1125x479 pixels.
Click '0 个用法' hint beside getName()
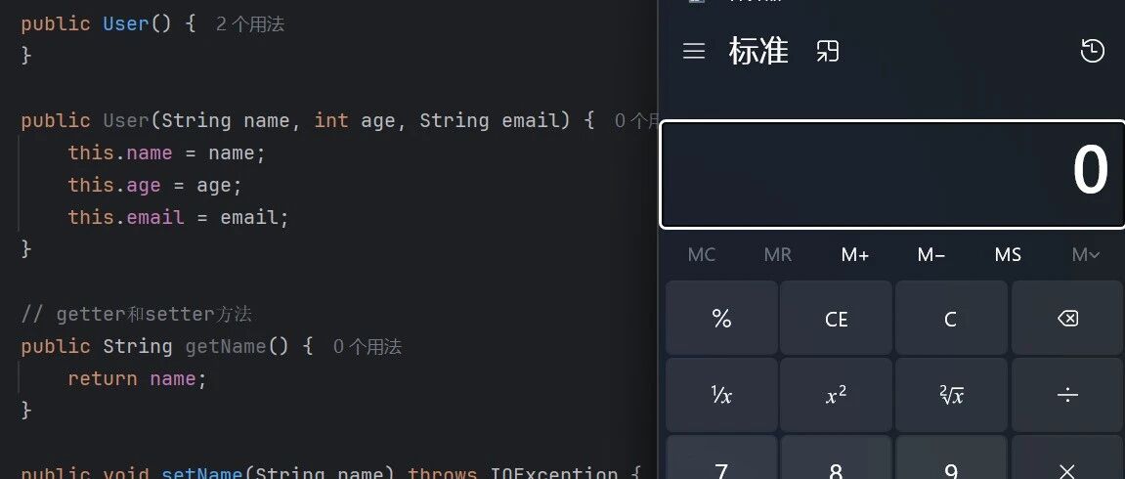tap(368, 347)
